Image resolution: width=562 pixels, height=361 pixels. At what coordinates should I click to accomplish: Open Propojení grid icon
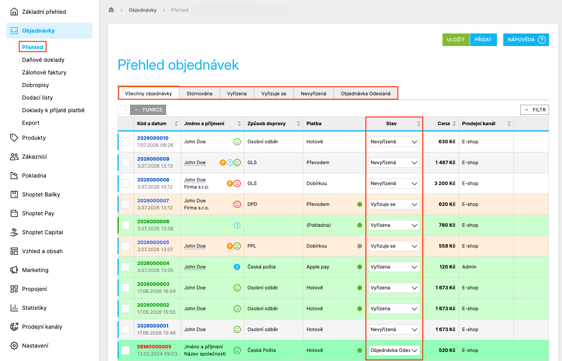click(x=14, y=289)
